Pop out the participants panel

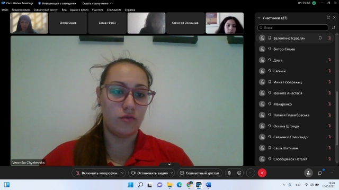[x=328, y=17]
